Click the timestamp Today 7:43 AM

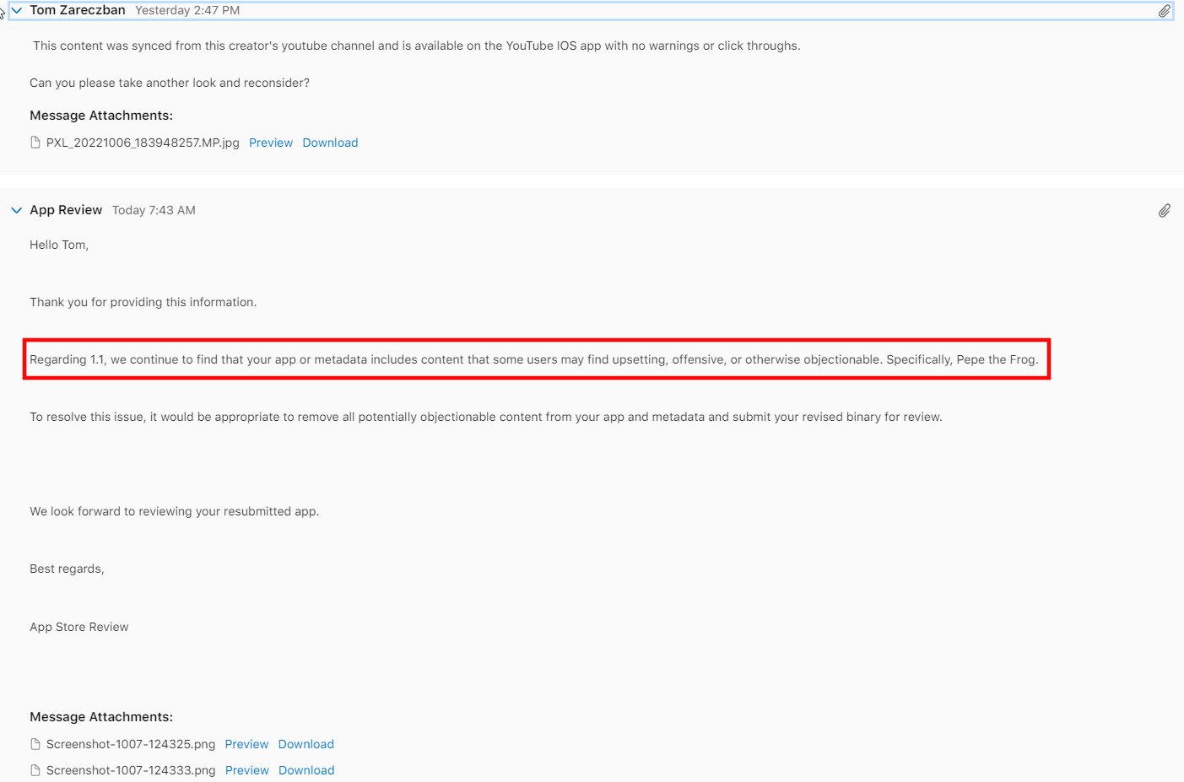(x=154, y=210)
